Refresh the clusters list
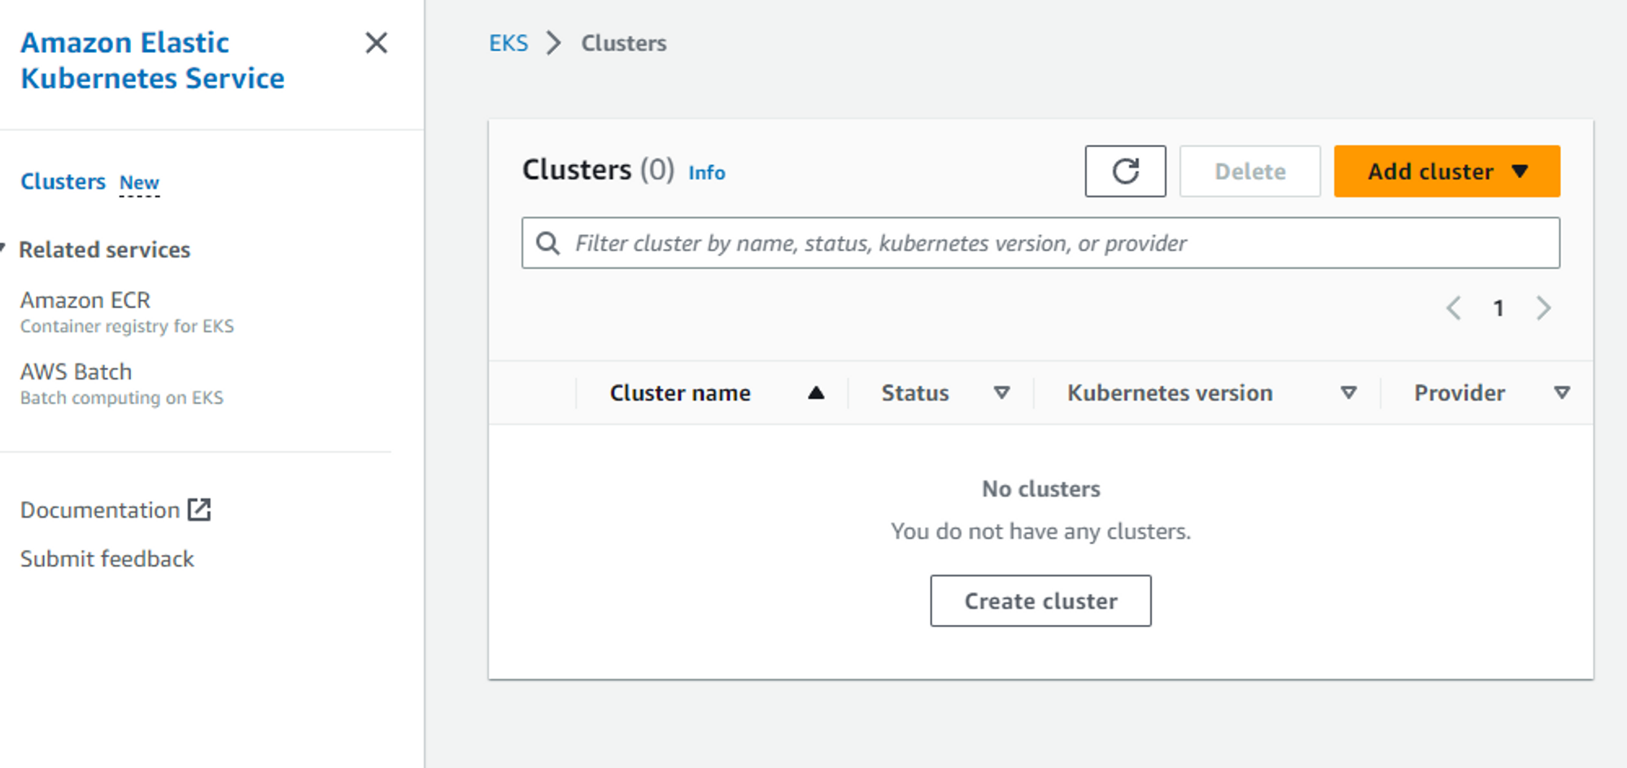The width and height of the screenshot is (1627, 768). (1125, 171)
